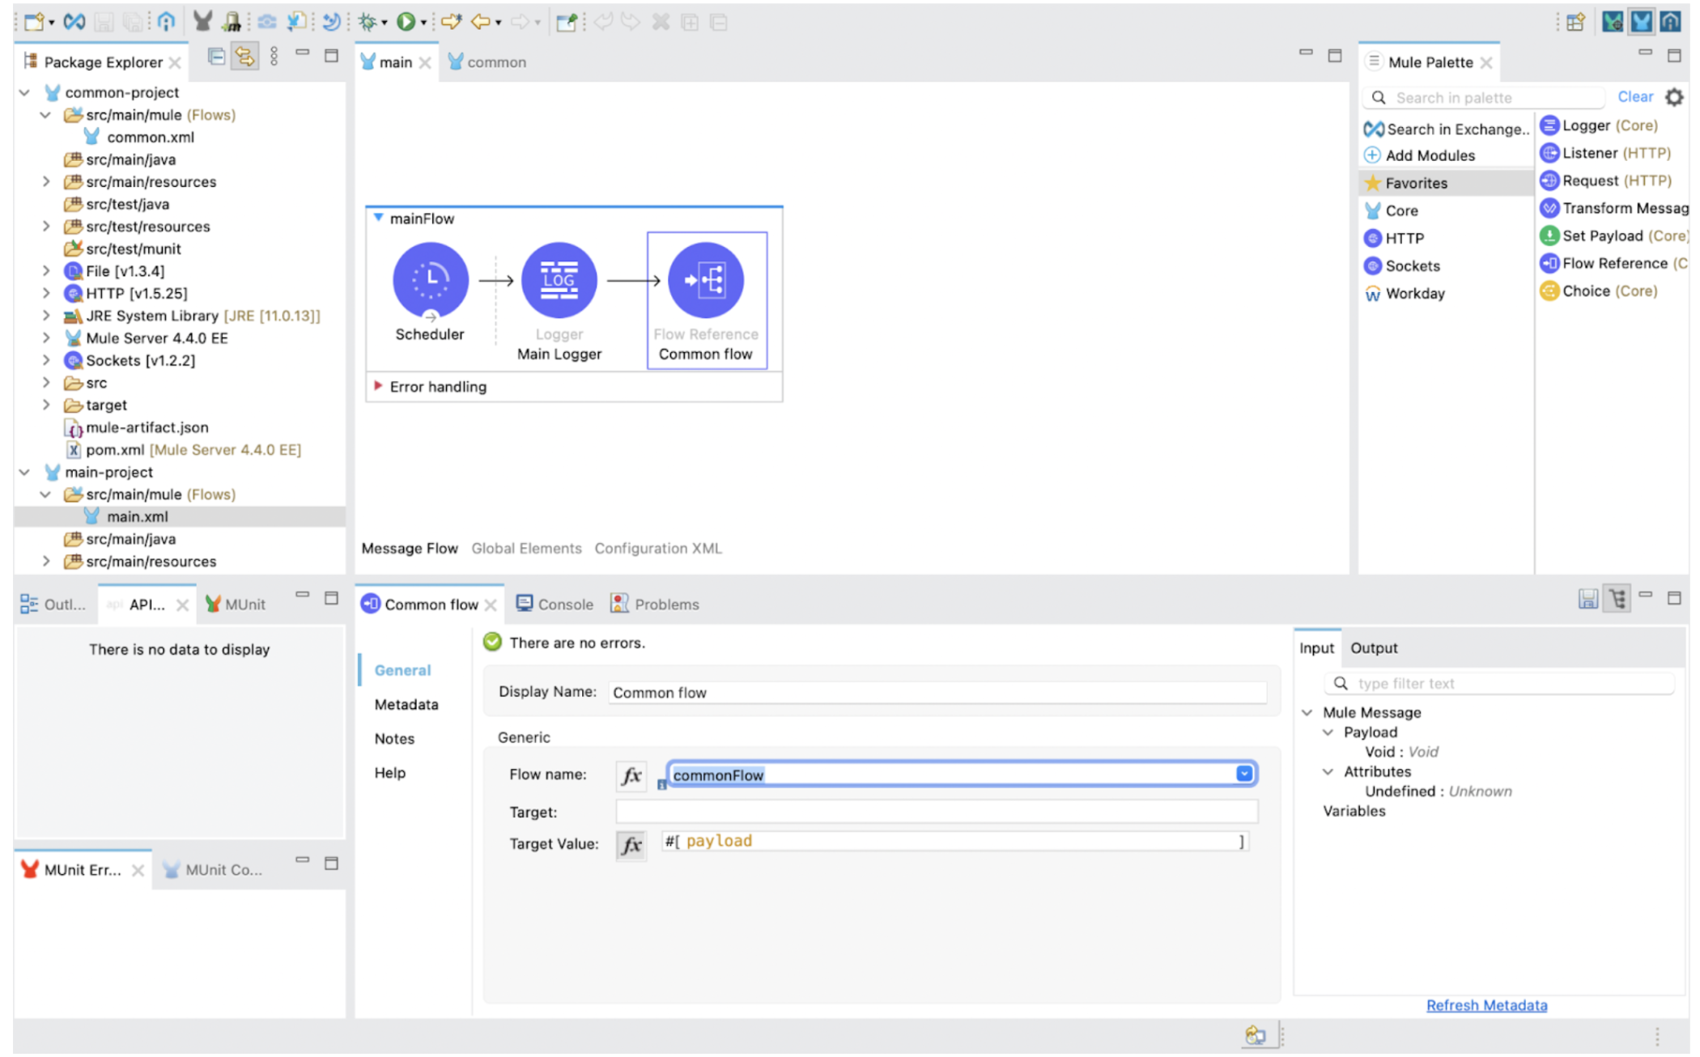
Task: Click the Flow name input field
Action: point(957,775)
